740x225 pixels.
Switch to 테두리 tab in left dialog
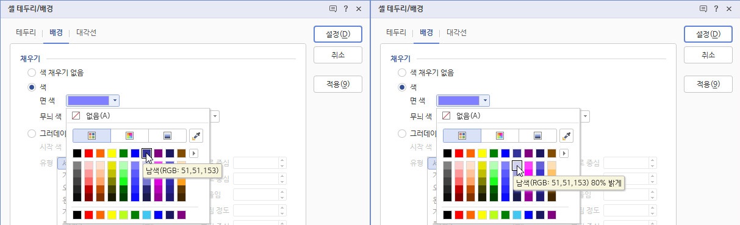click(x=26, y=32)
